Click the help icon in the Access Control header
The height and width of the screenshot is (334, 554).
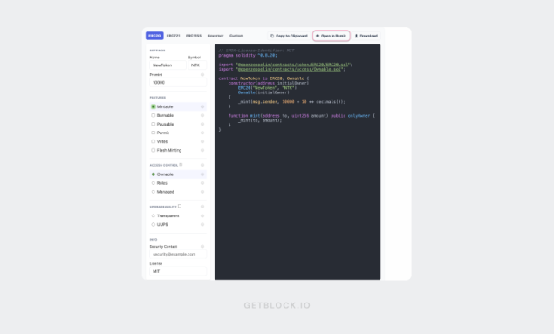202,165
